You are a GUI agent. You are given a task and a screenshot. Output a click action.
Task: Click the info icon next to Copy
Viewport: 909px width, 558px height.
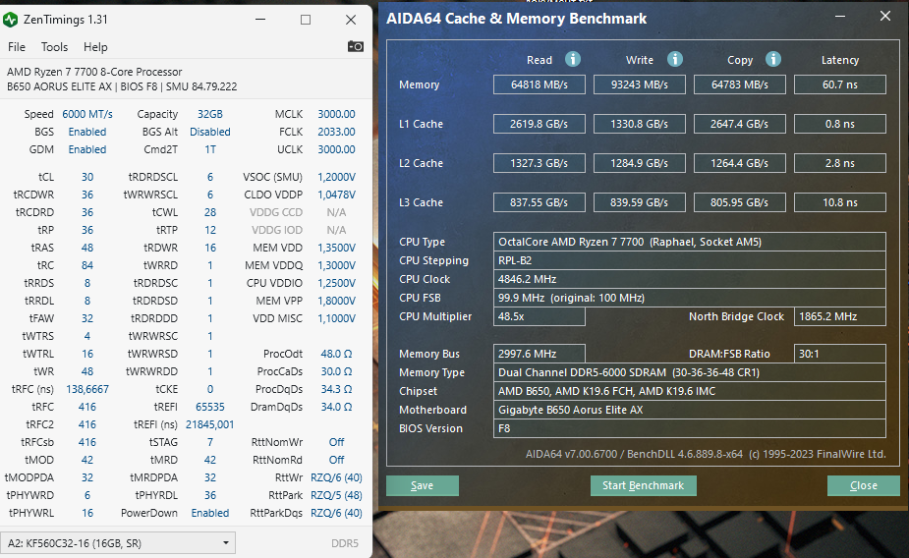773,59
